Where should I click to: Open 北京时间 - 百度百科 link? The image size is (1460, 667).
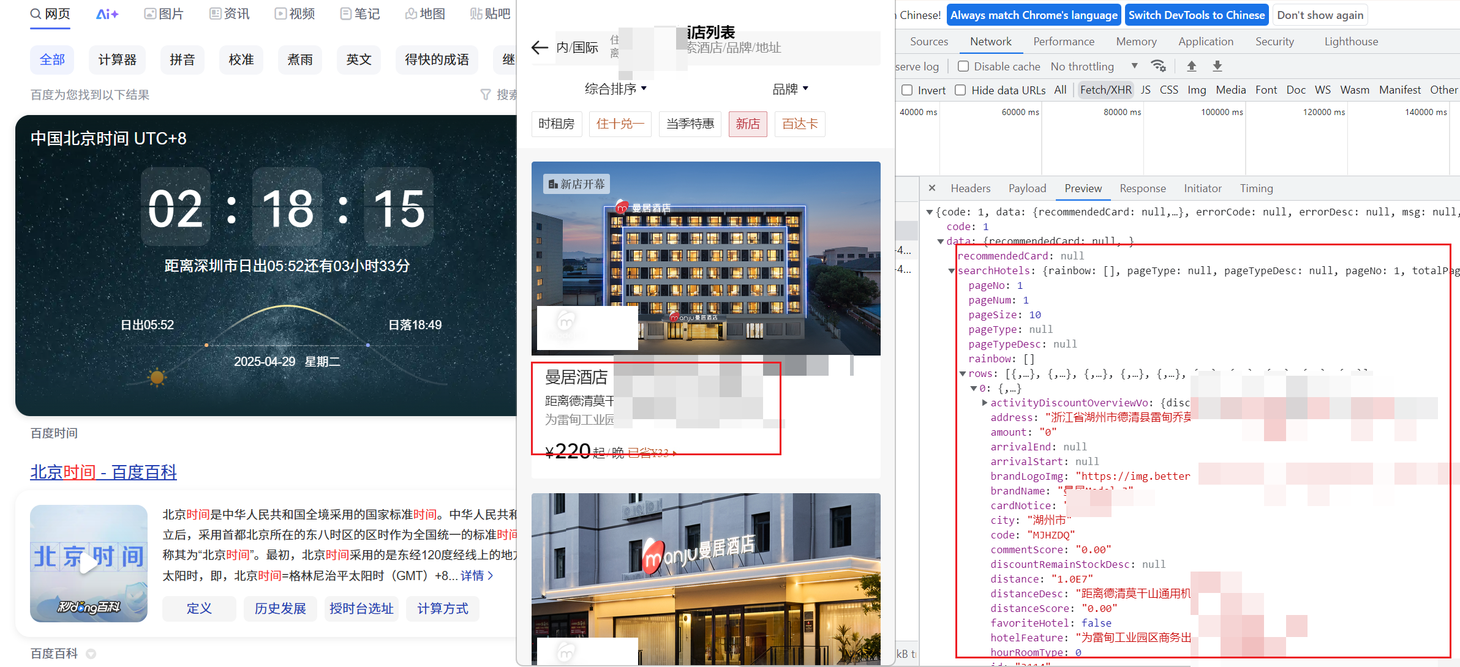[x=103, y=472]
